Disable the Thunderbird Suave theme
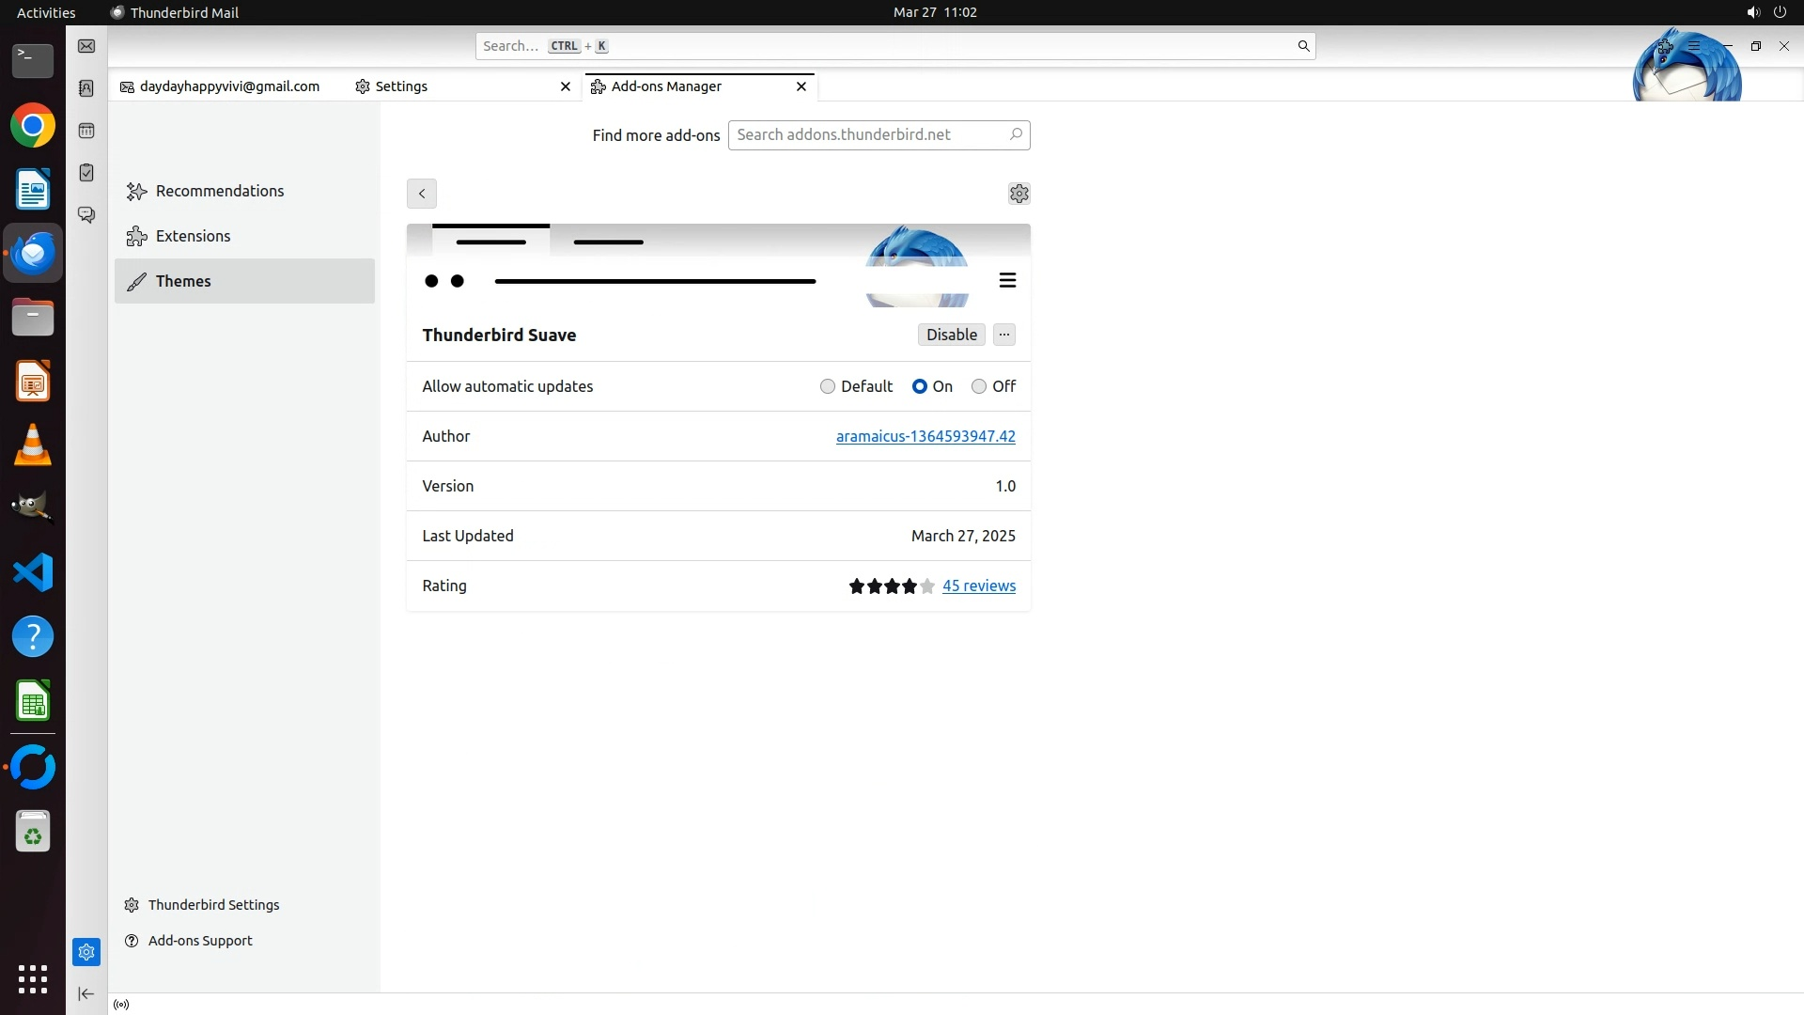 951,335
